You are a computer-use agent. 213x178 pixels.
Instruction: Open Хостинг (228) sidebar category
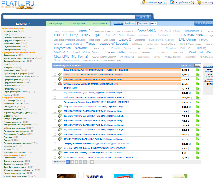[11, 149]
